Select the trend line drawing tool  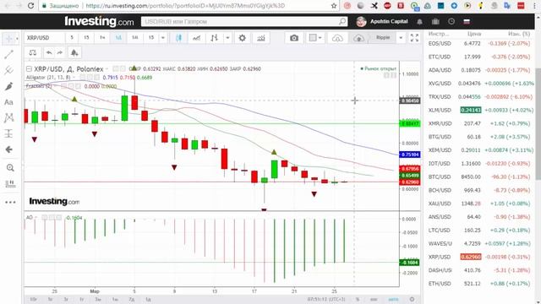(x=9, y=54)
